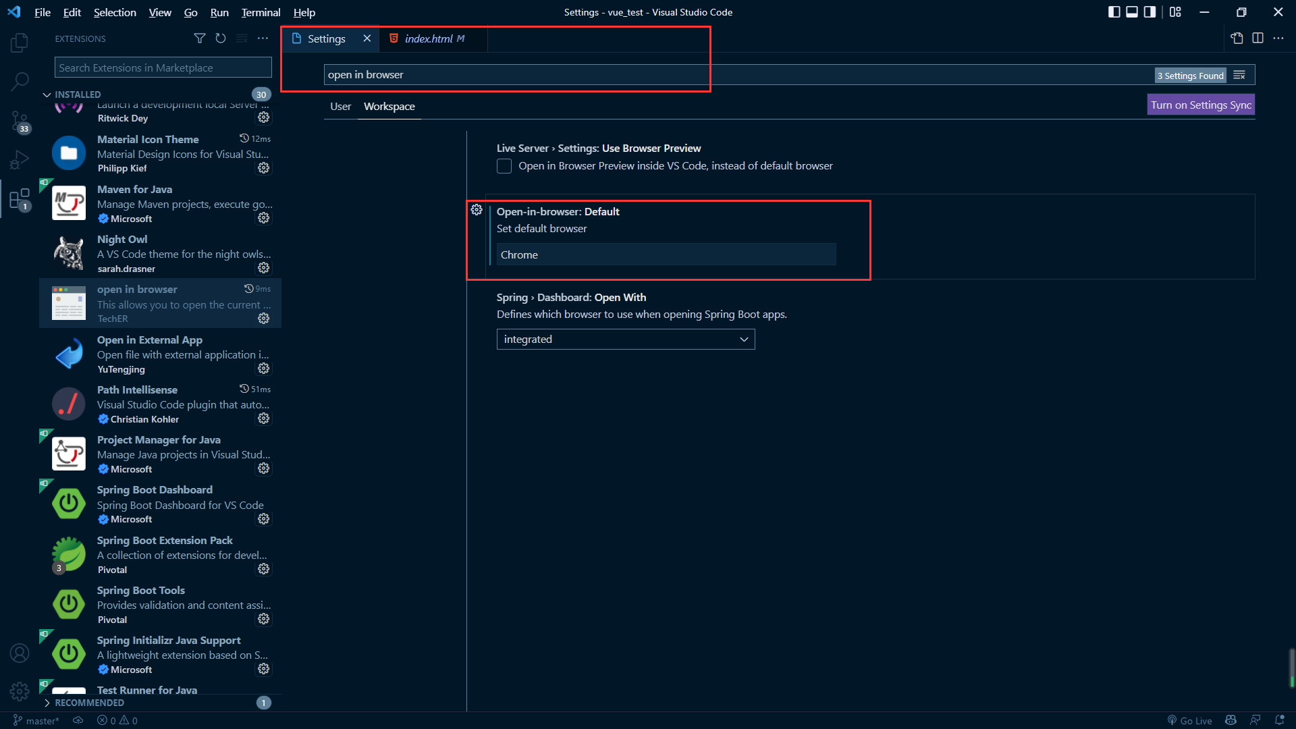Select Project Manager for Java extension
Screen dimensions: 1296x729
click(x=161, y=454)
